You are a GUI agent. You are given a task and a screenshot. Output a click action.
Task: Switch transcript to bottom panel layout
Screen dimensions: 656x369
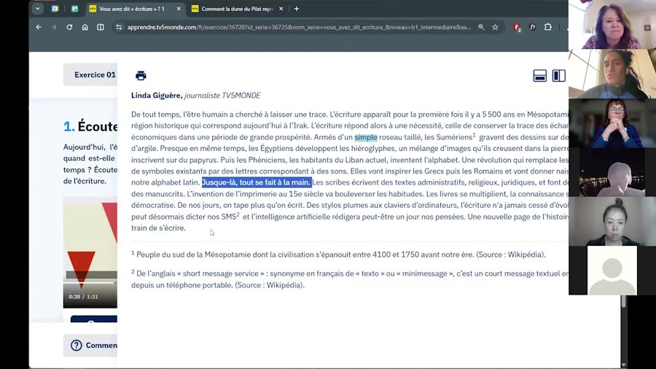pyautogui.click(x=540, y=76)
